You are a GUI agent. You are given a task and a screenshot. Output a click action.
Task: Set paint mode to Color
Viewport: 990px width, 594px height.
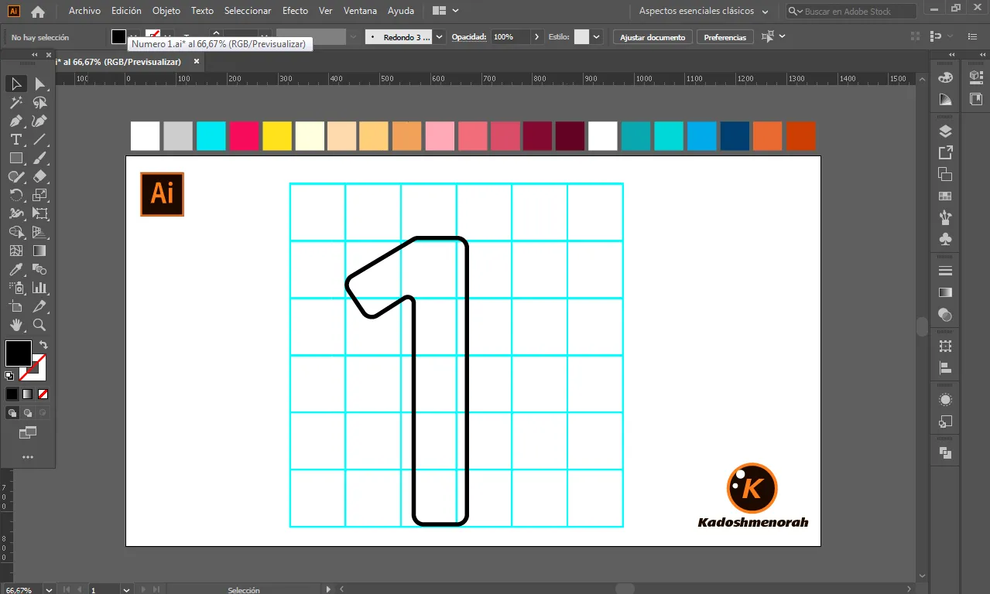(12, 394)
